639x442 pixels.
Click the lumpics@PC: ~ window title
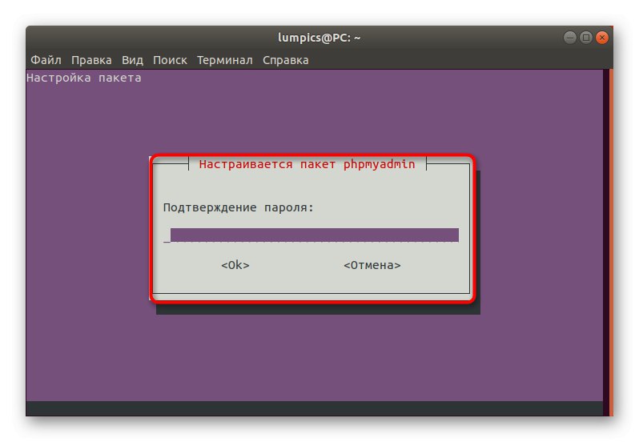pyautogui.click(x=319, y=38)
